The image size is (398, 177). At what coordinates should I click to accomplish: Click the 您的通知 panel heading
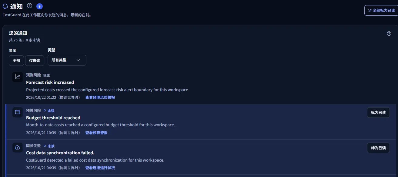[x=18, y=33]
